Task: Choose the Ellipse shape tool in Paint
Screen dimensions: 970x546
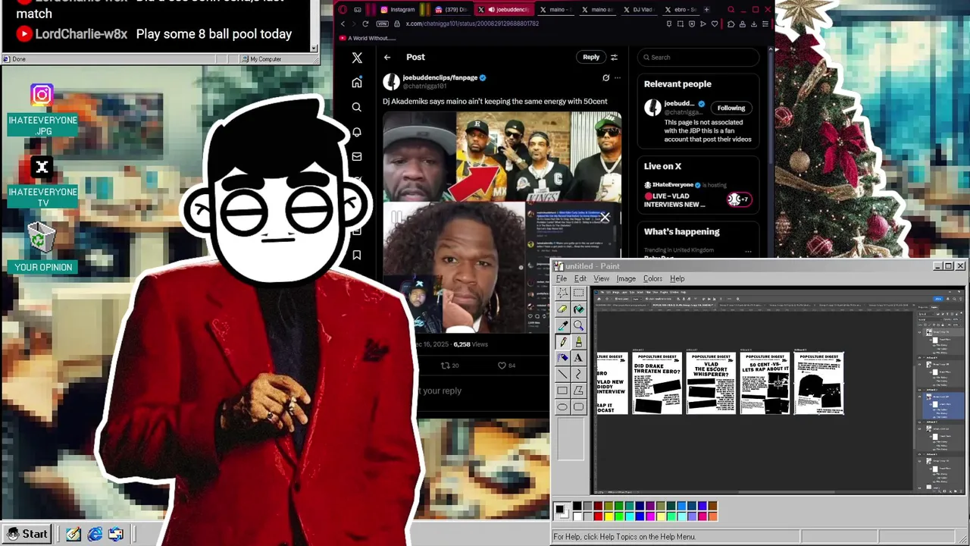Action: (x=562, y=406)
